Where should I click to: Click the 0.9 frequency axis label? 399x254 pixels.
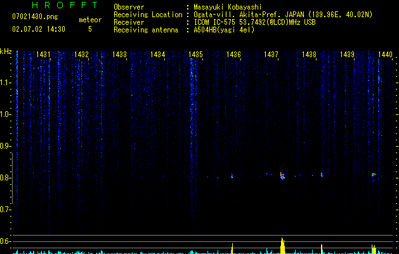click(x=5, y=146)
